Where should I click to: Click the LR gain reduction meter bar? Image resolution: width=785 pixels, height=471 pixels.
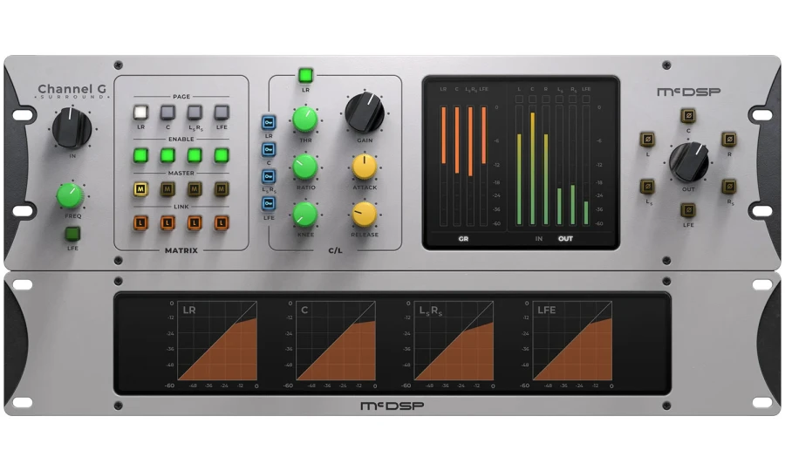point(444,166)
